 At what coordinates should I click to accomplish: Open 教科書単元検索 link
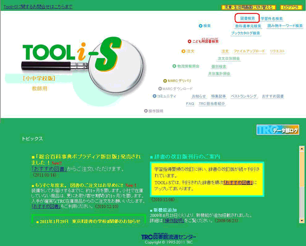[248, 26]
